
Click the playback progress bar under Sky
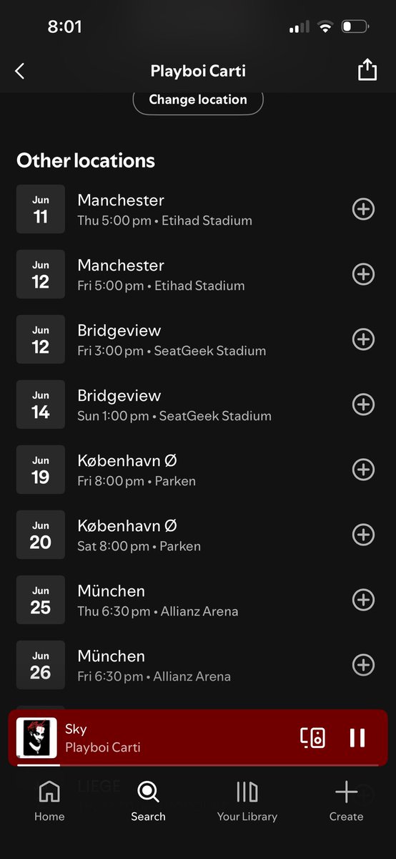tap(198, 765)
